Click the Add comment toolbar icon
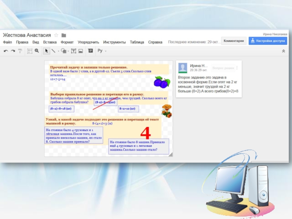This screenshot has width=292, height=219. [x=91, y=51]
